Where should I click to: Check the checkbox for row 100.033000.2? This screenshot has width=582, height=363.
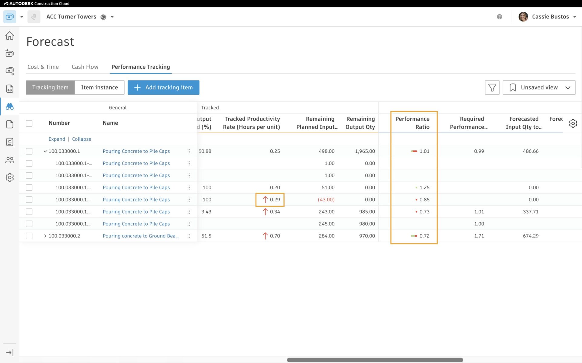29,236
